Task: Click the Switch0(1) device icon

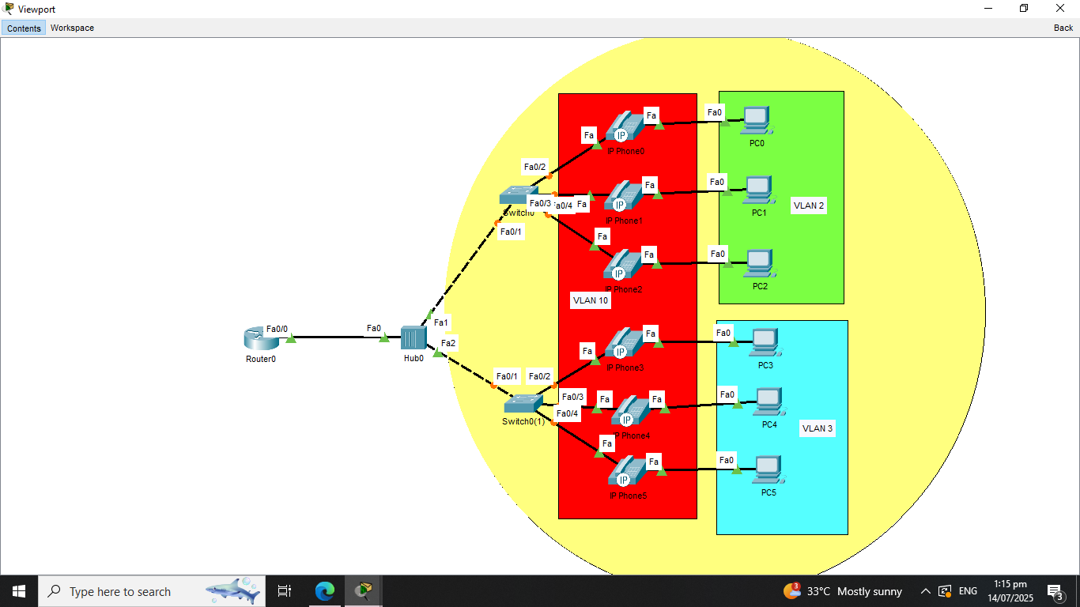Action: pyautogui.click(x=522, y=404)
